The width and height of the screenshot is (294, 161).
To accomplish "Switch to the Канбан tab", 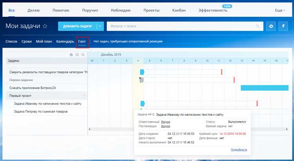I will click(179, 10).
